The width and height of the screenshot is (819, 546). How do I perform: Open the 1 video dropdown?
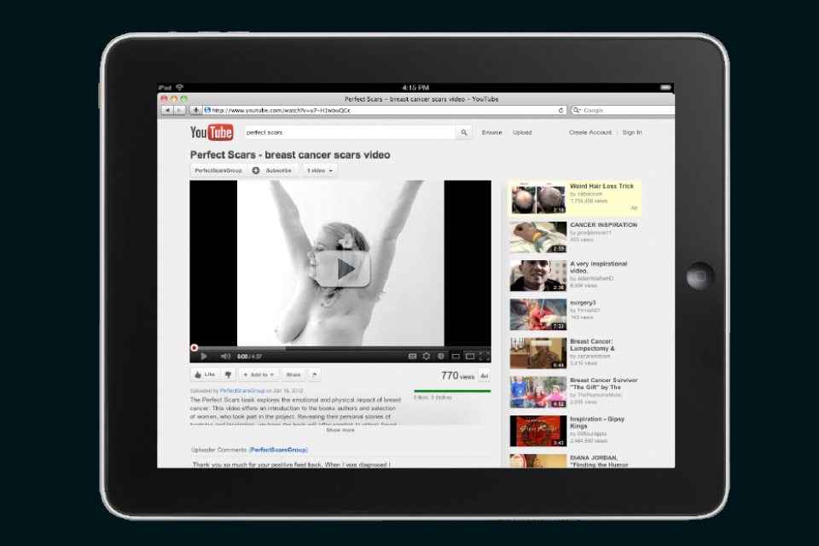(320, 171)
